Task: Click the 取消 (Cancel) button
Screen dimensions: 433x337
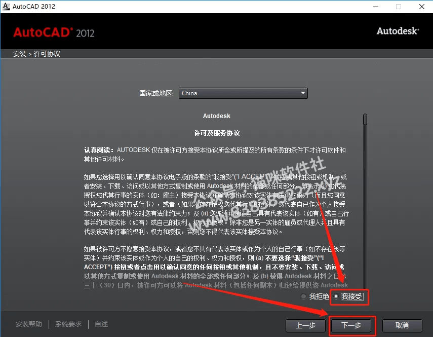Action: tap(402, 326)
